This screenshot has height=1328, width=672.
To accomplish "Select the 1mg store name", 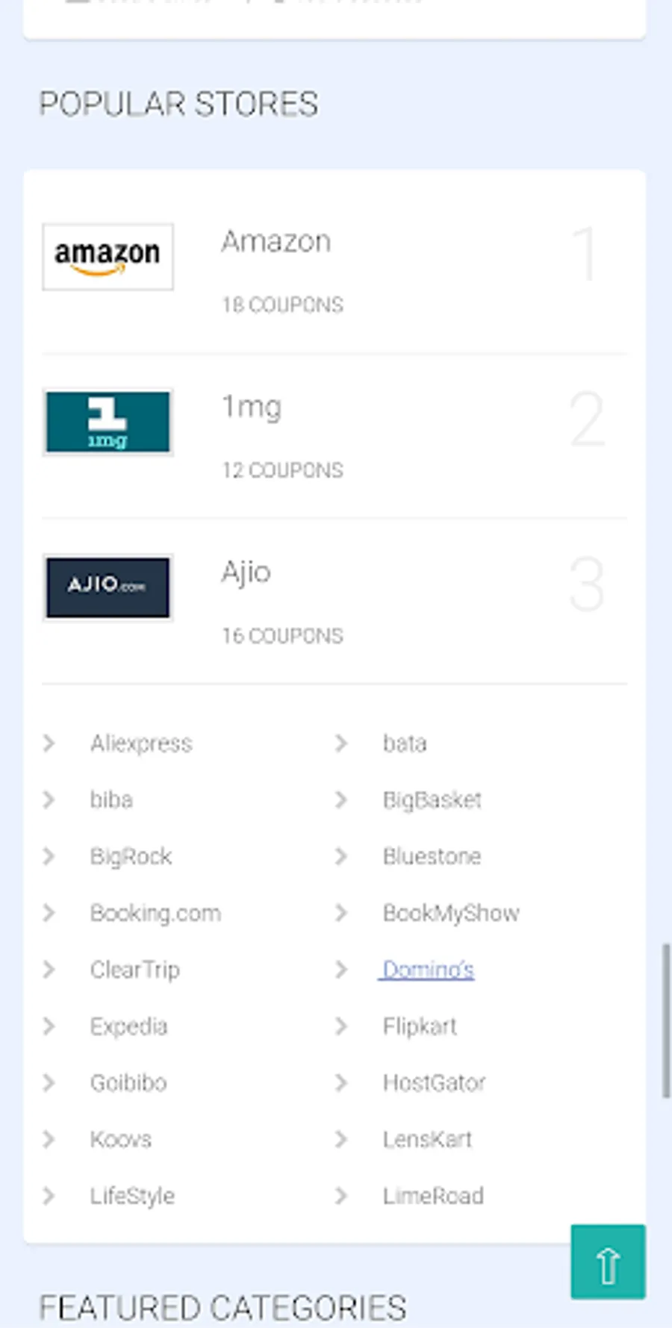I will pos(252,408).
